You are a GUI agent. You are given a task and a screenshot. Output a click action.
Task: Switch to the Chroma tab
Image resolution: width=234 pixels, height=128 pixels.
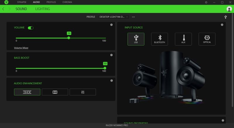click(67, 2)
